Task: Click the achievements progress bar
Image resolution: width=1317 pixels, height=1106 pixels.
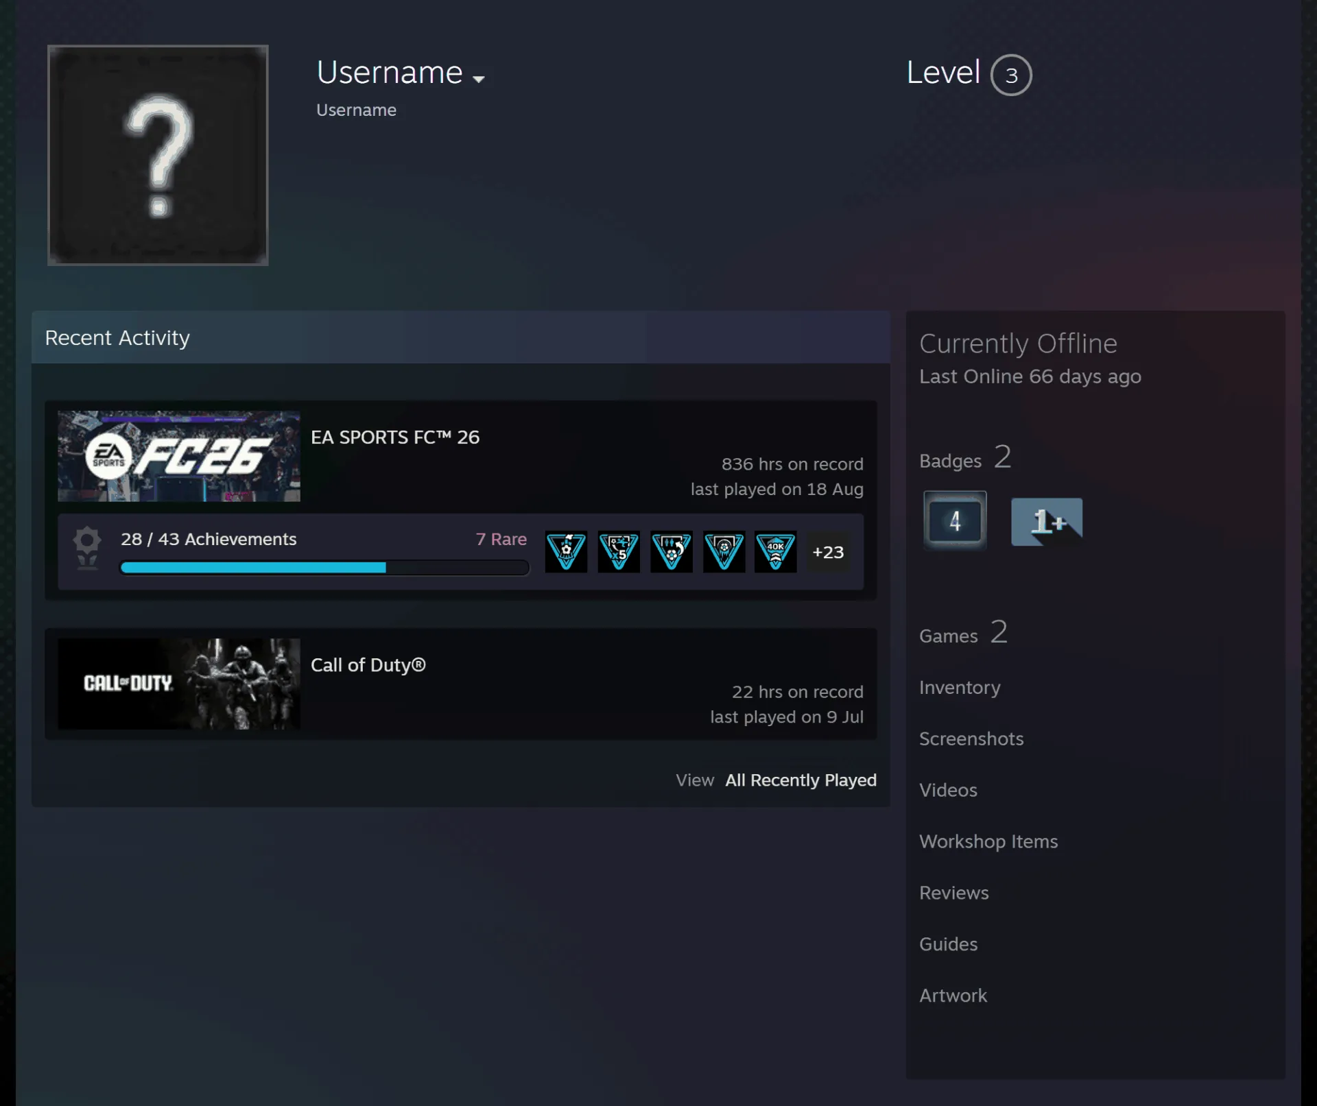Action: (x=324, y=568)
